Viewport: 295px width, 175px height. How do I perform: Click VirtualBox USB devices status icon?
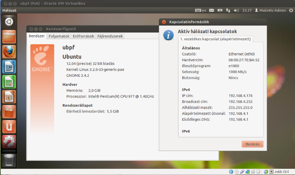click(242, 171)
